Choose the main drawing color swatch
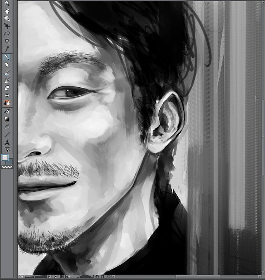Image resolution: width=265 pixels, height=280 pixels. 5,157
